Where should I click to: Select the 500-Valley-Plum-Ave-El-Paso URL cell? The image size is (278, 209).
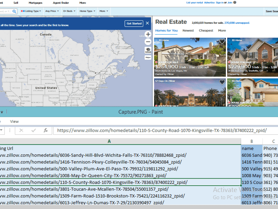pyautogui.click(x=120, y=169)
